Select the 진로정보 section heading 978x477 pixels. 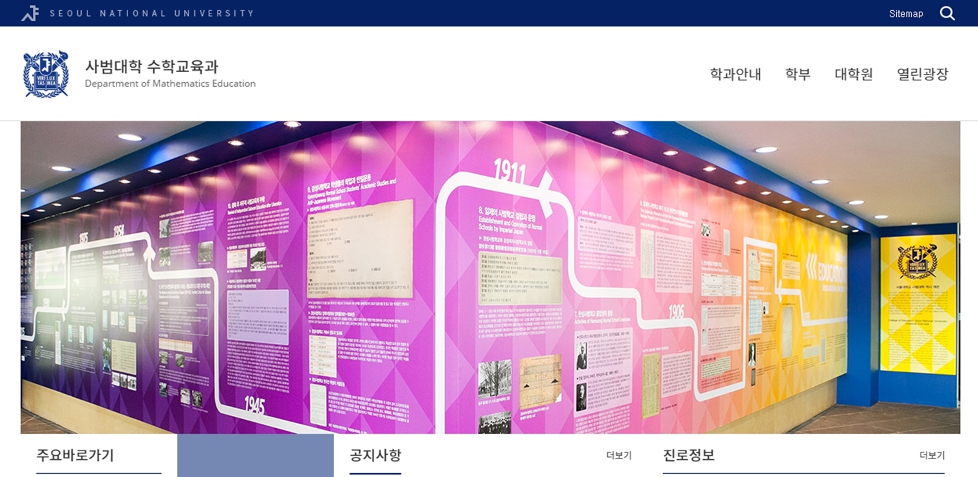688,455
